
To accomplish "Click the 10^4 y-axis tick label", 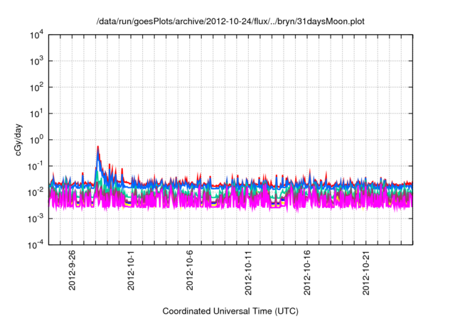I will [36, 35].
